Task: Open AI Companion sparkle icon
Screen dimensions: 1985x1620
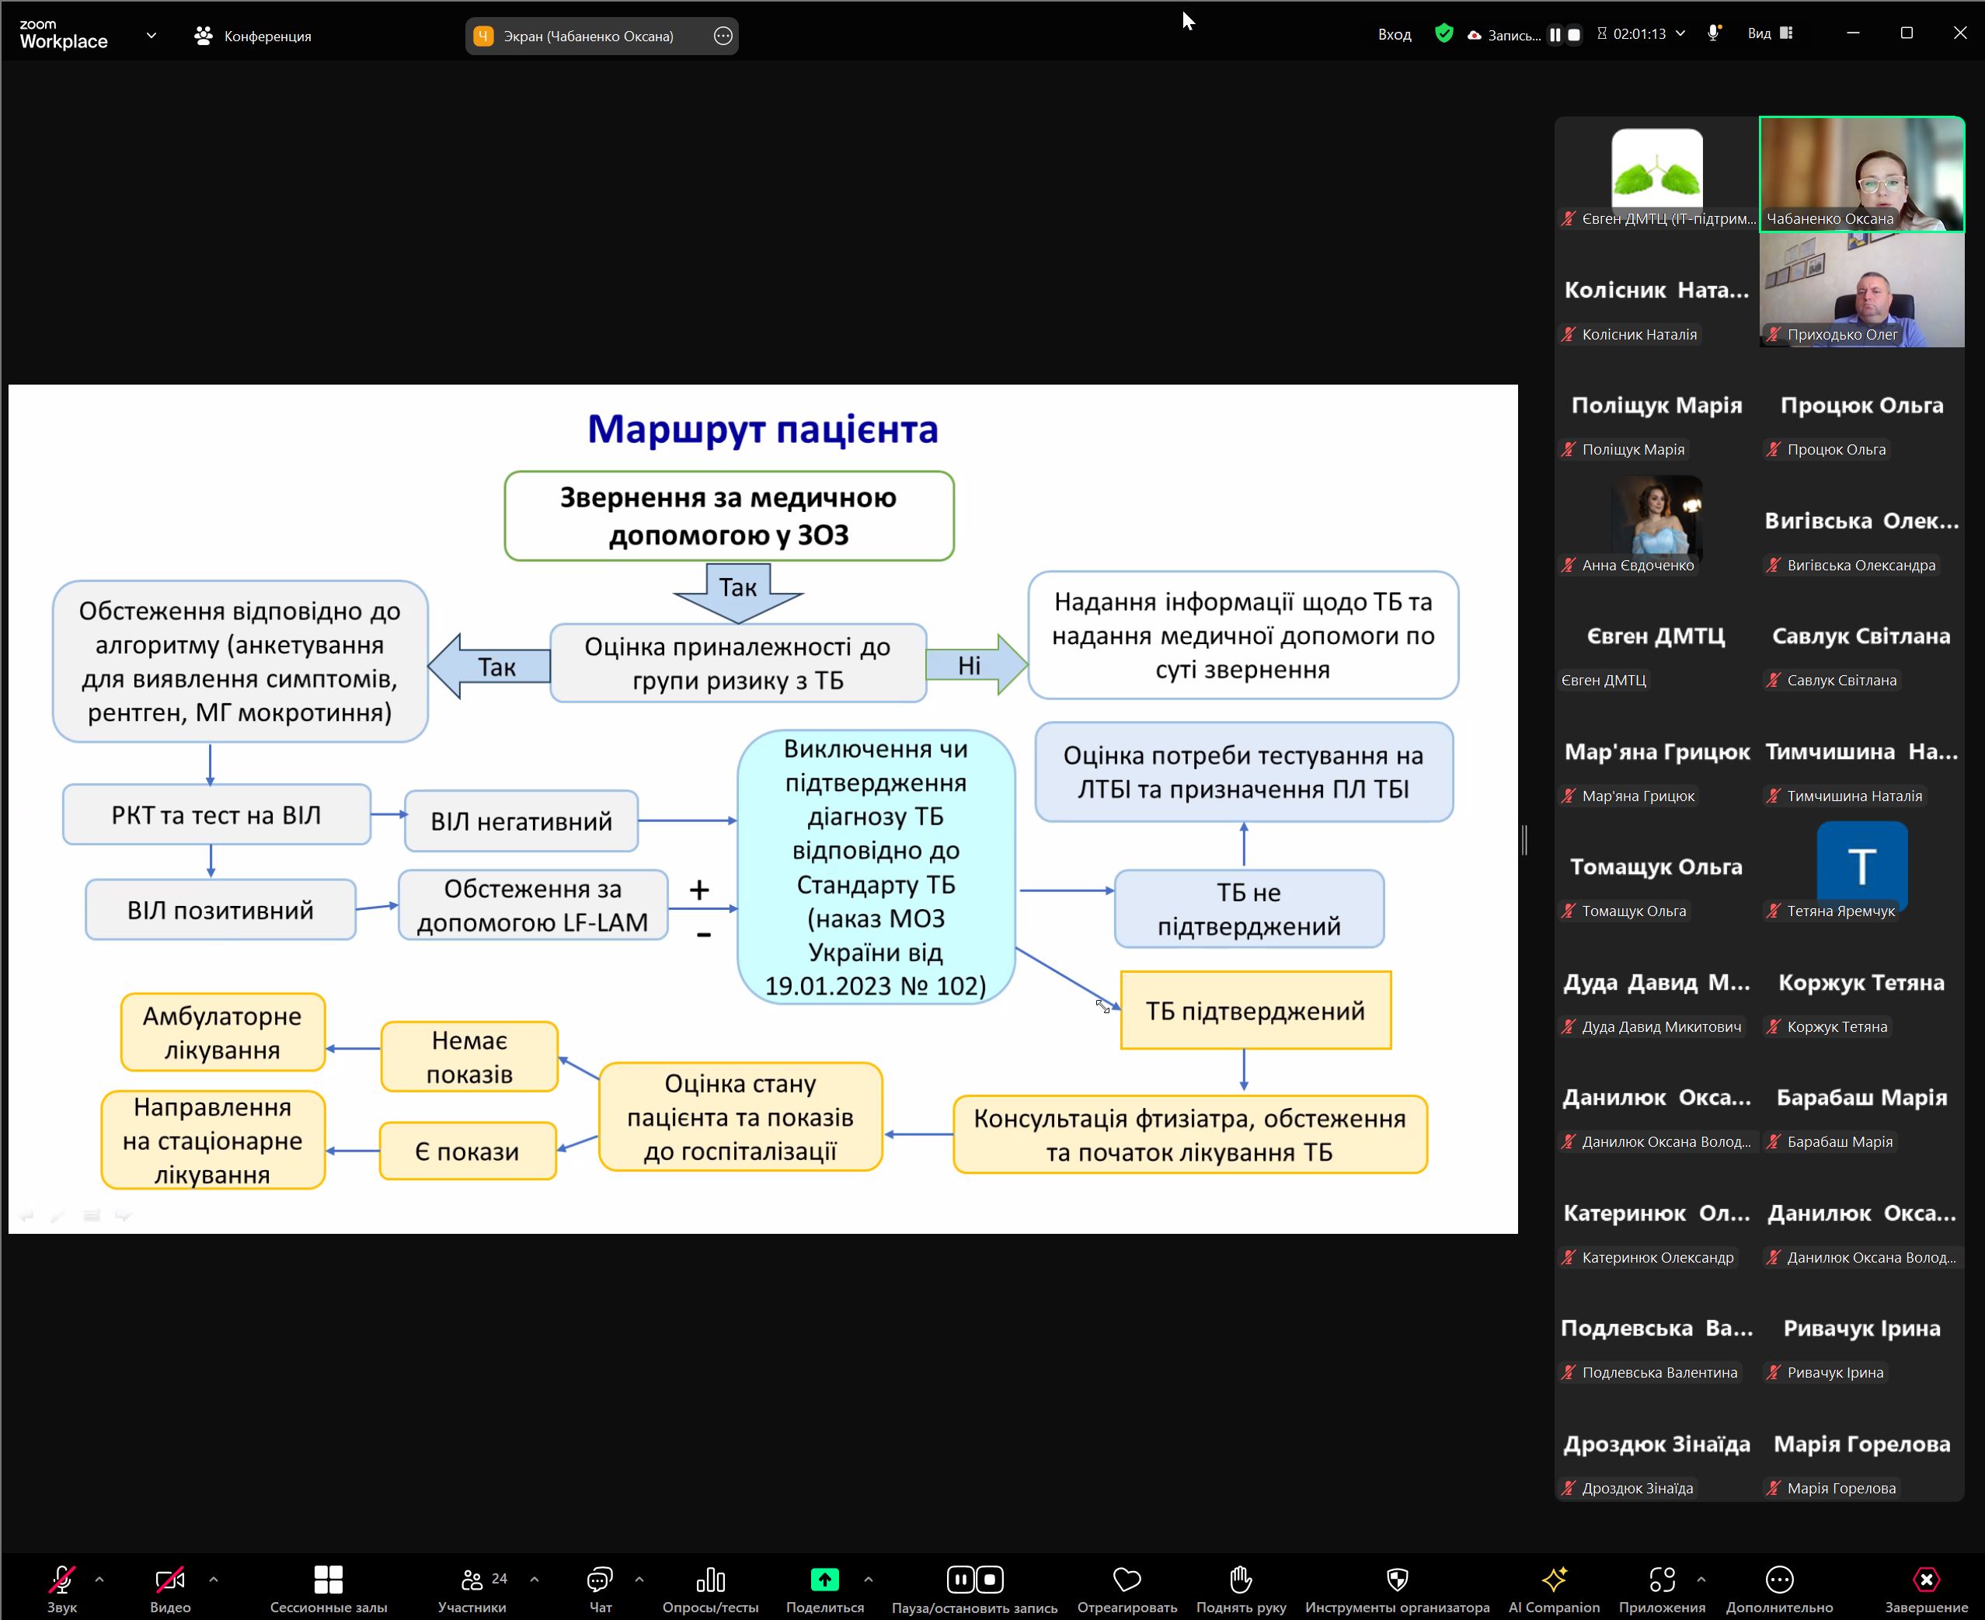Action: point(1554,1579)
